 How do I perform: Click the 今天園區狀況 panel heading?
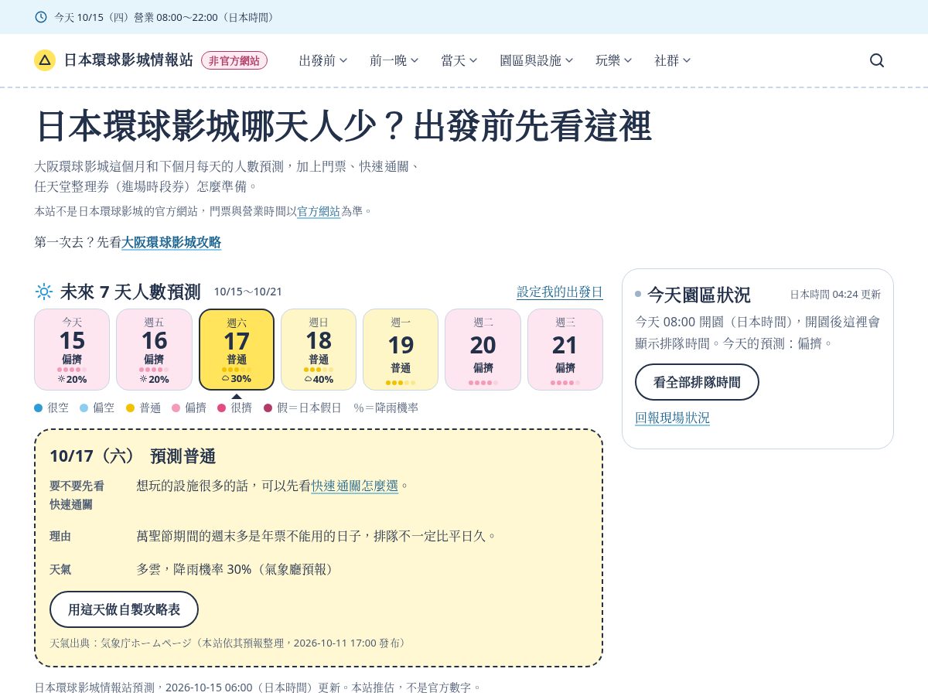tap(698, 295)
